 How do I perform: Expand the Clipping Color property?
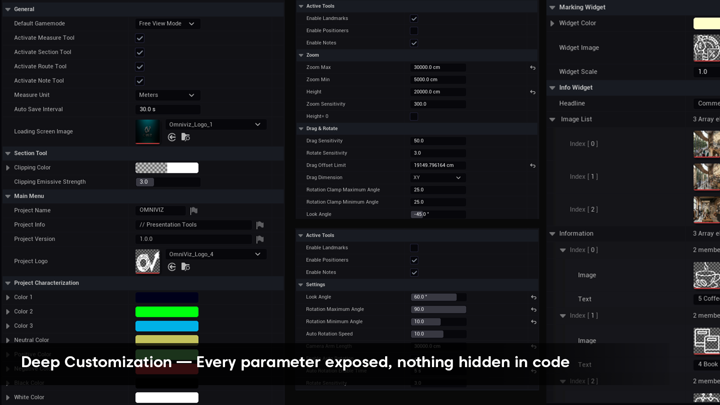(8, 168)
